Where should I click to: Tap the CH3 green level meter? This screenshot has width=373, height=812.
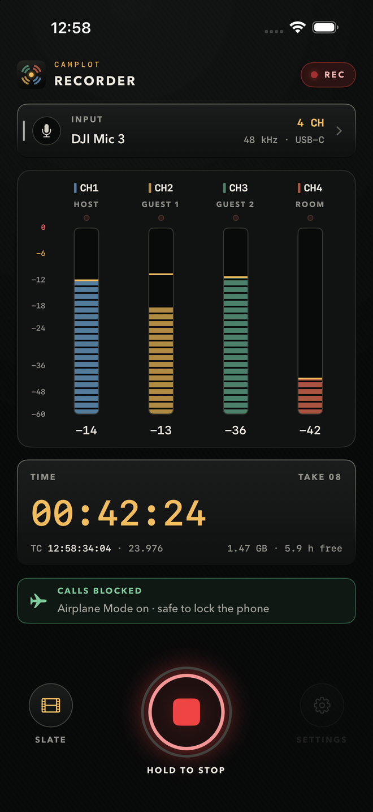(236, 321)
